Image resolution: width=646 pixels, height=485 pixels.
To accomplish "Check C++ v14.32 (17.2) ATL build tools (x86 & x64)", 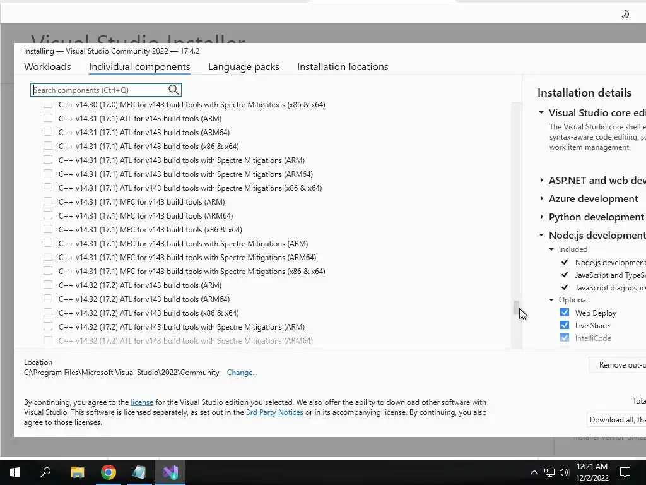I will pos(48,313).
